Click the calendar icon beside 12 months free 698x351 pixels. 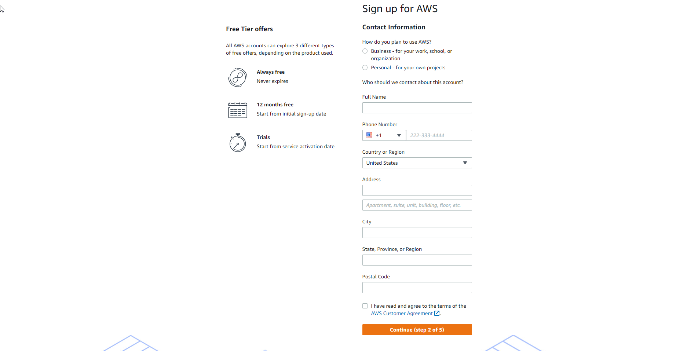click(x=237, y=110)
